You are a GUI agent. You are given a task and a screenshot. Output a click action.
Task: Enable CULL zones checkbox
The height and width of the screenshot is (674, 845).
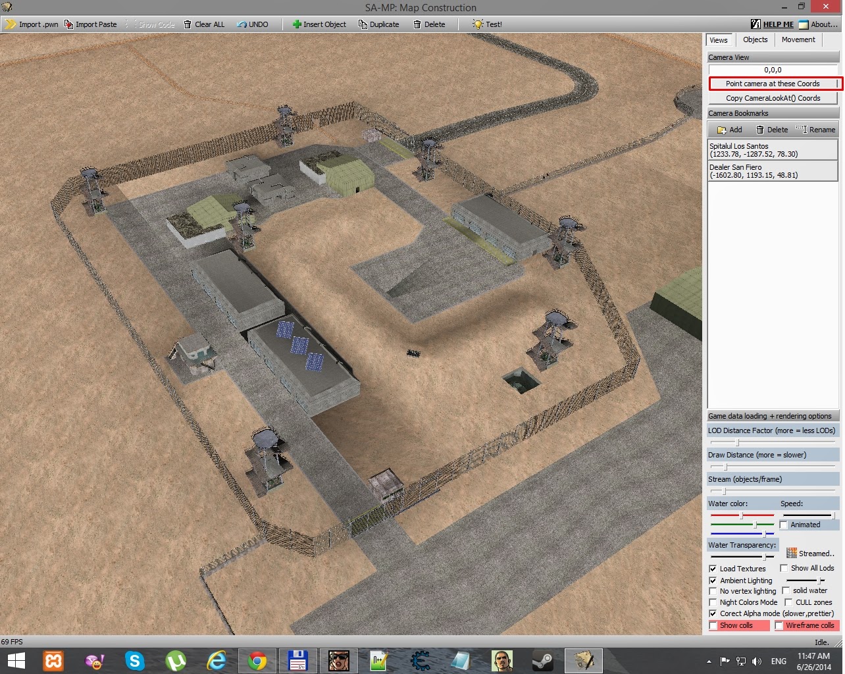788,602
